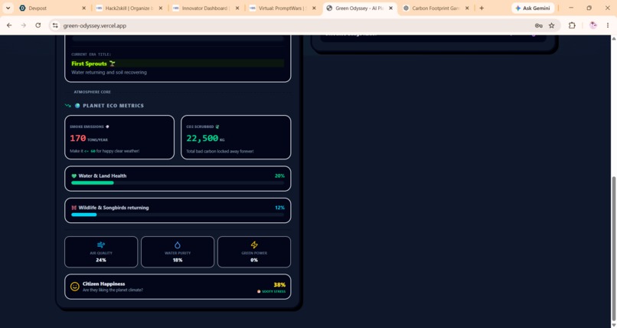The width and height of the screenshot is (617, 328).
Task: Click the water purity droplet icon
Action: click(x=178, y=245)
